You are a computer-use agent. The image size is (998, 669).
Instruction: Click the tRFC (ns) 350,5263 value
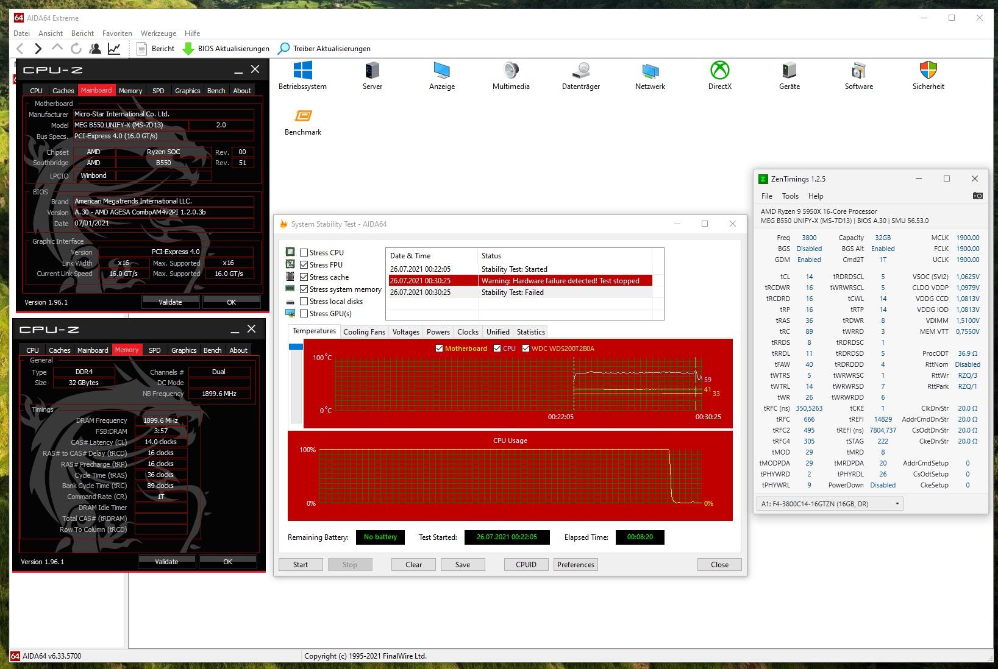(x=809, y=408)
